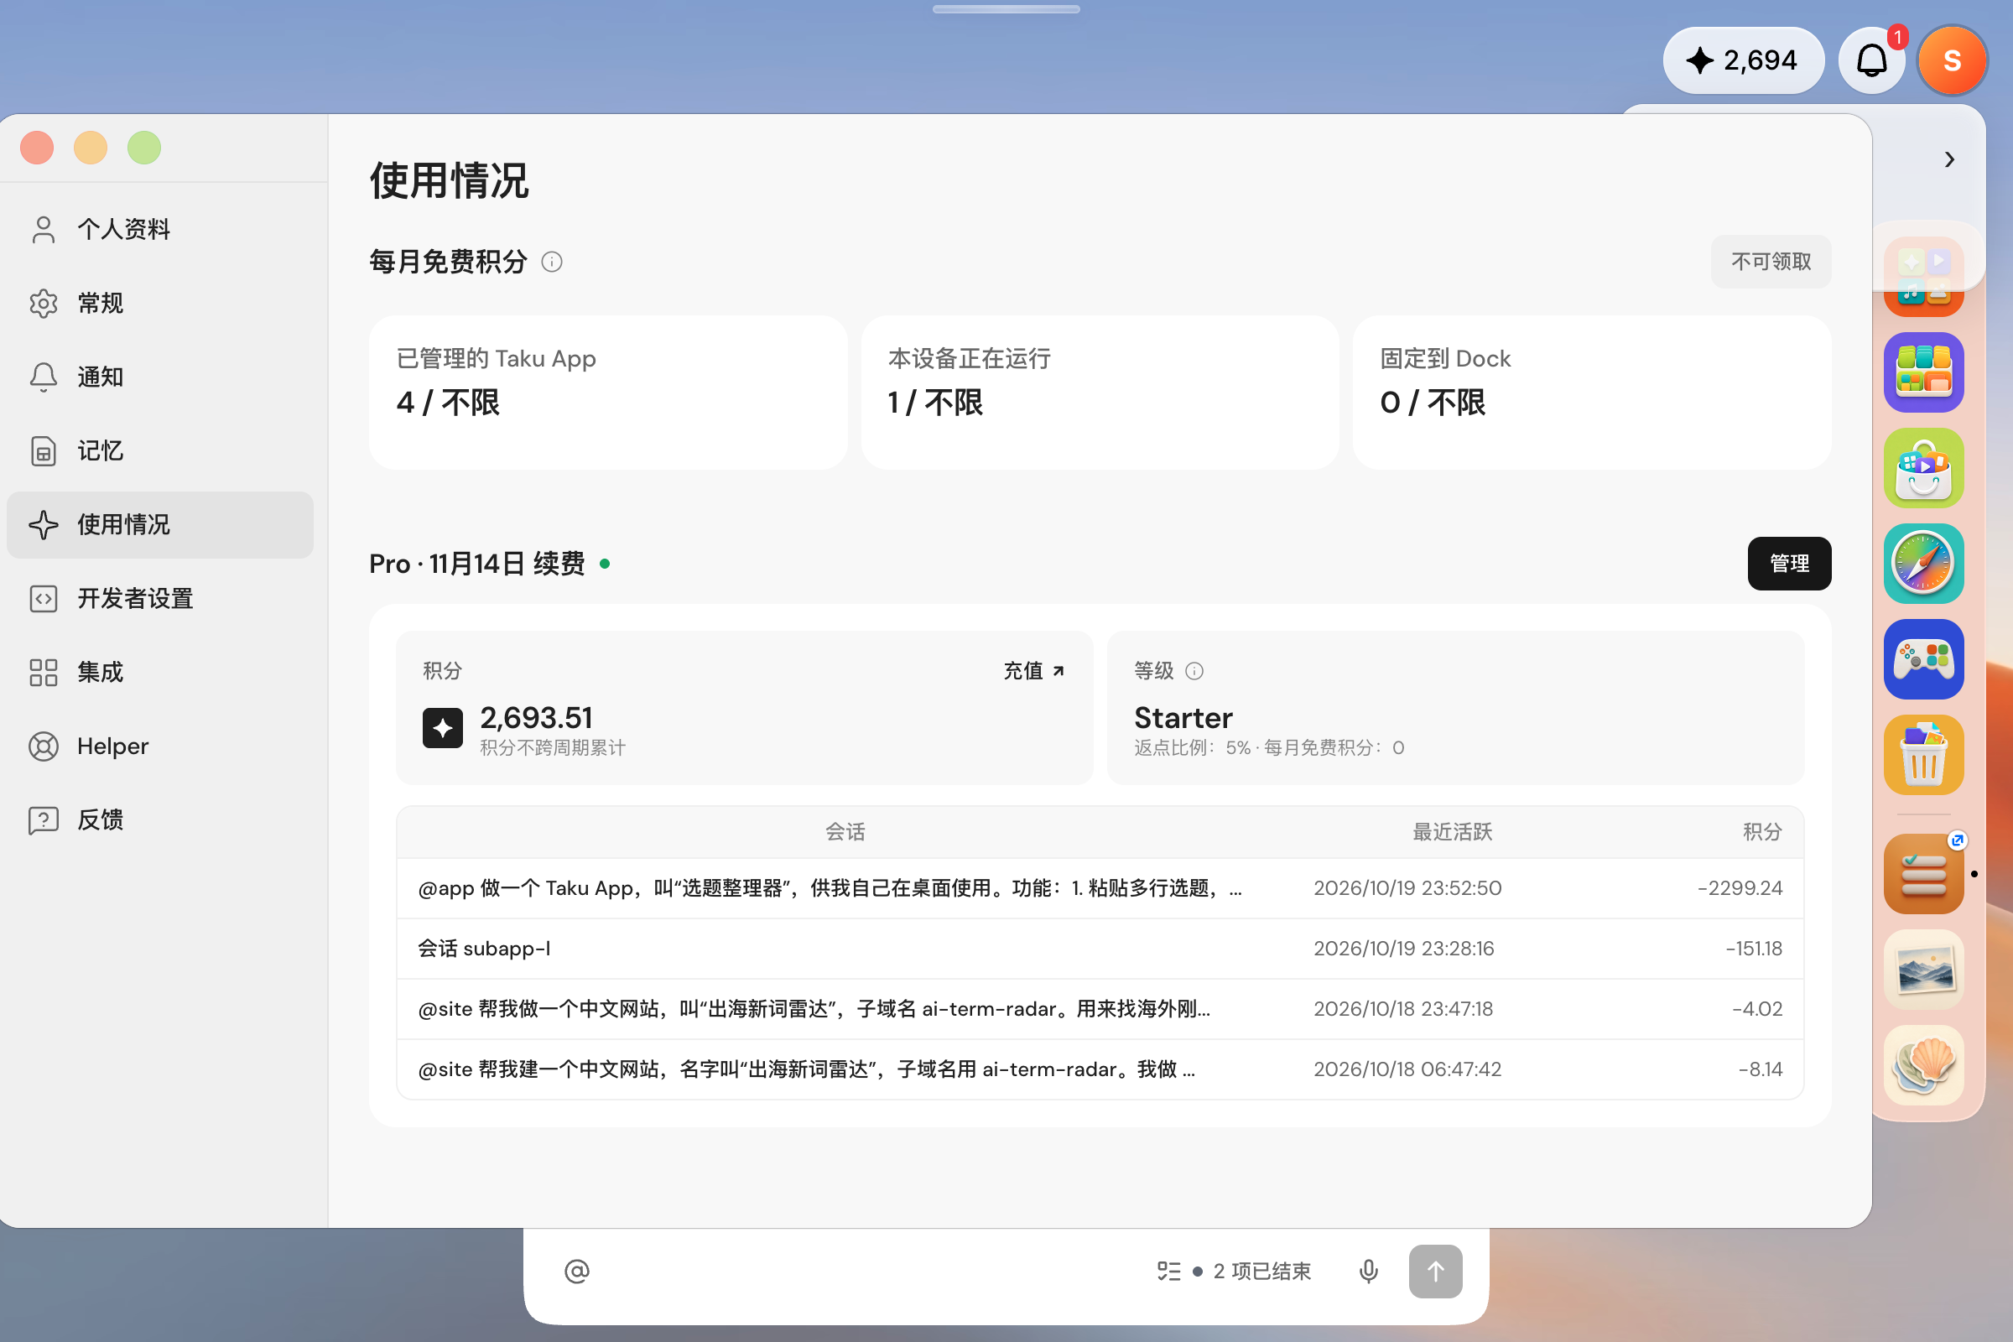Select 使用情况 in the sidebar

[159, 525]
